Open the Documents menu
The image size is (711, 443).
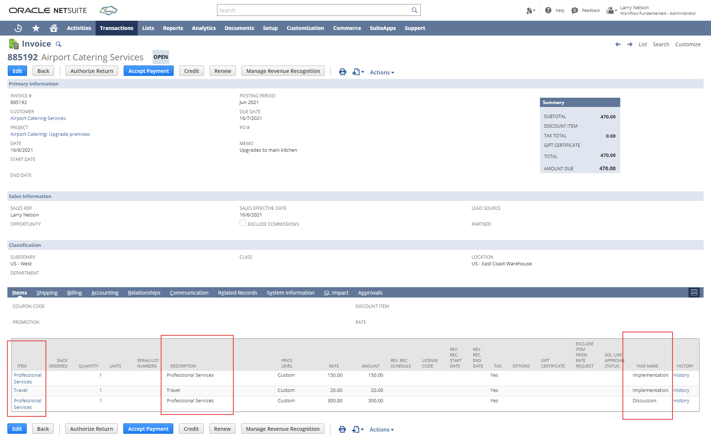239,28
